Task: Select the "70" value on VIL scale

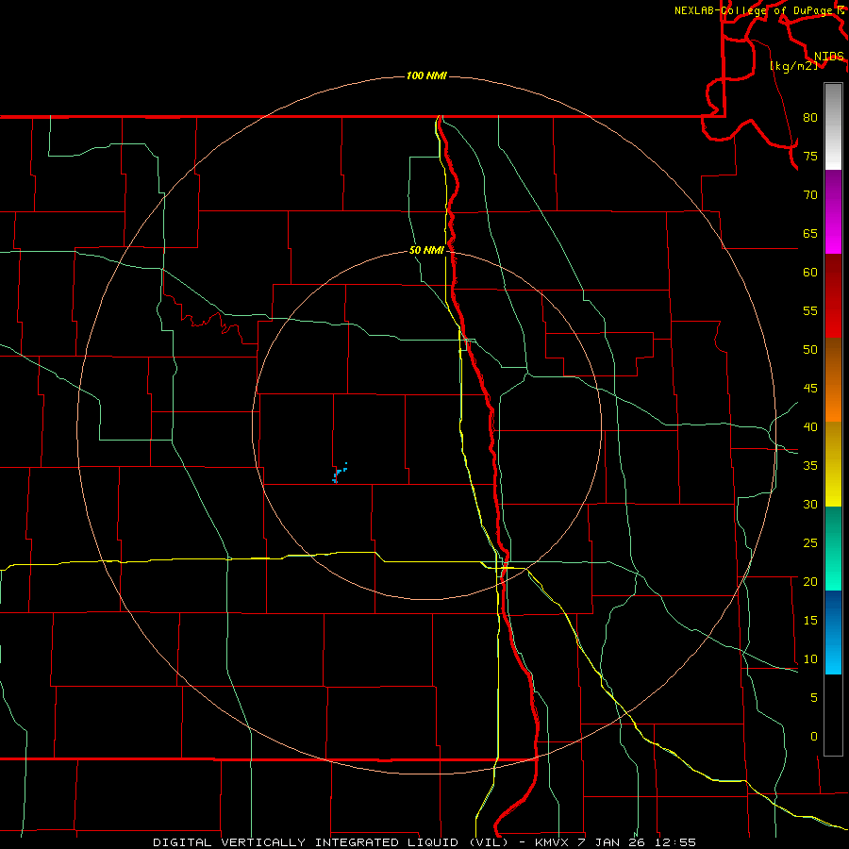Action: pyautogui.click(x=810, y=195)
